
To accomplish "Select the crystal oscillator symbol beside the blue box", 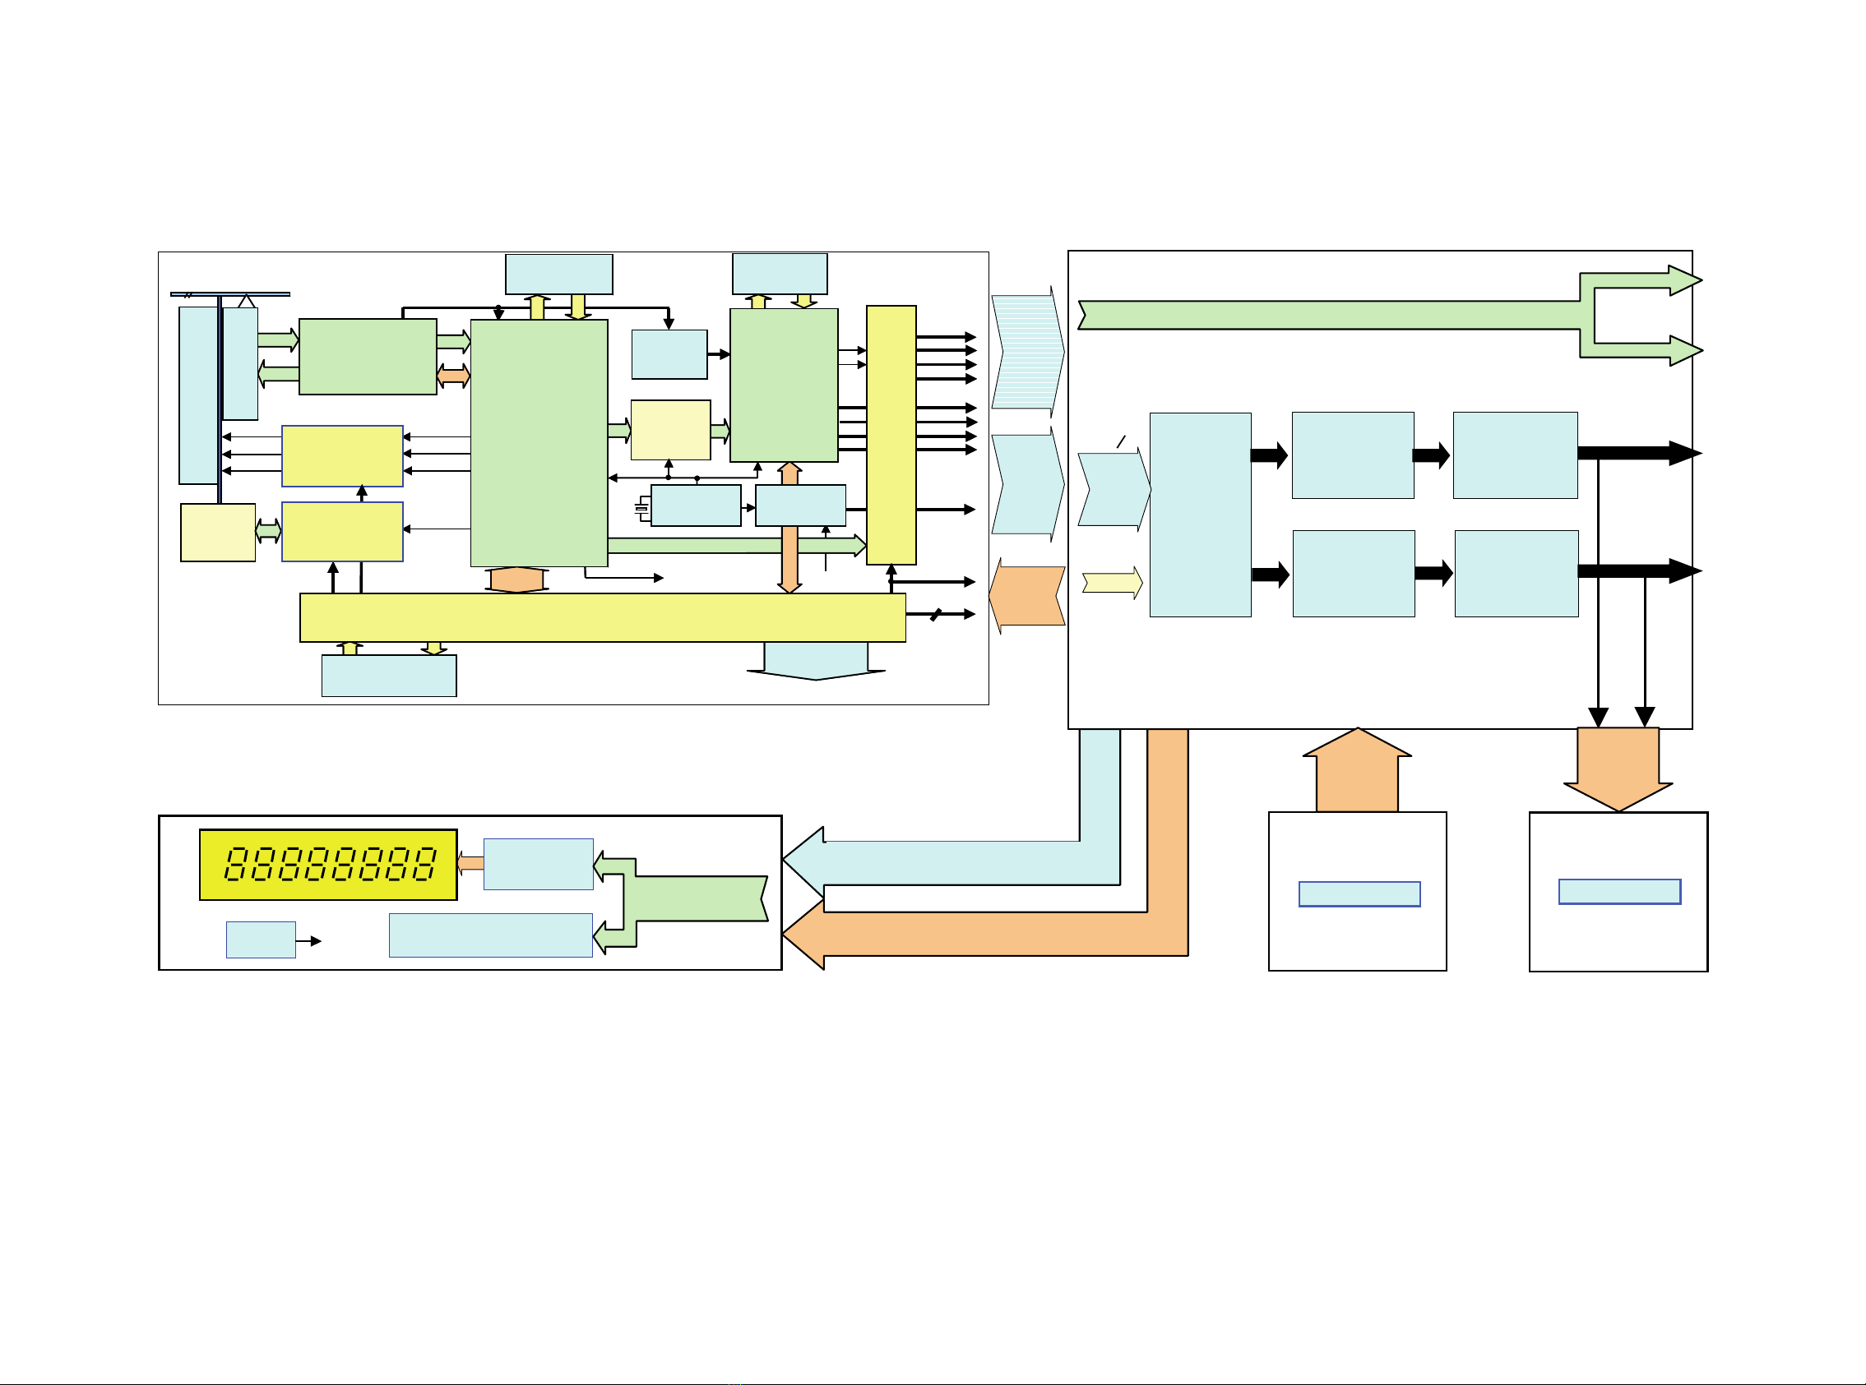I will pyautogui.click(x=642, y=508).
